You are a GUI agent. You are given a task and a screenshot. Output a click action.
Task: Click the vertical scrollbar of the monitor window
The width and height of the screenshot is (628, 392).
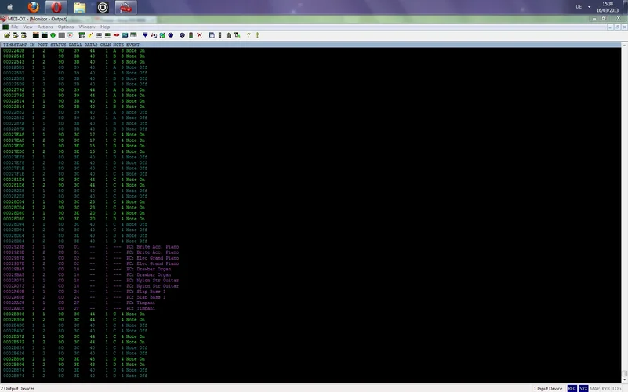click(624, 212)
